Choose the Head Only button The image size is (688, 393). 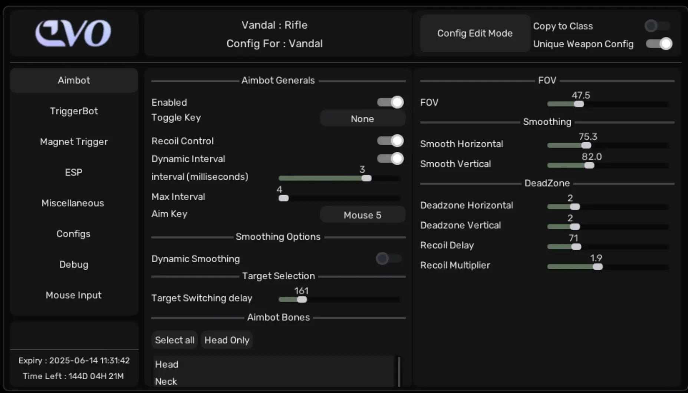(x=227, y=340)
